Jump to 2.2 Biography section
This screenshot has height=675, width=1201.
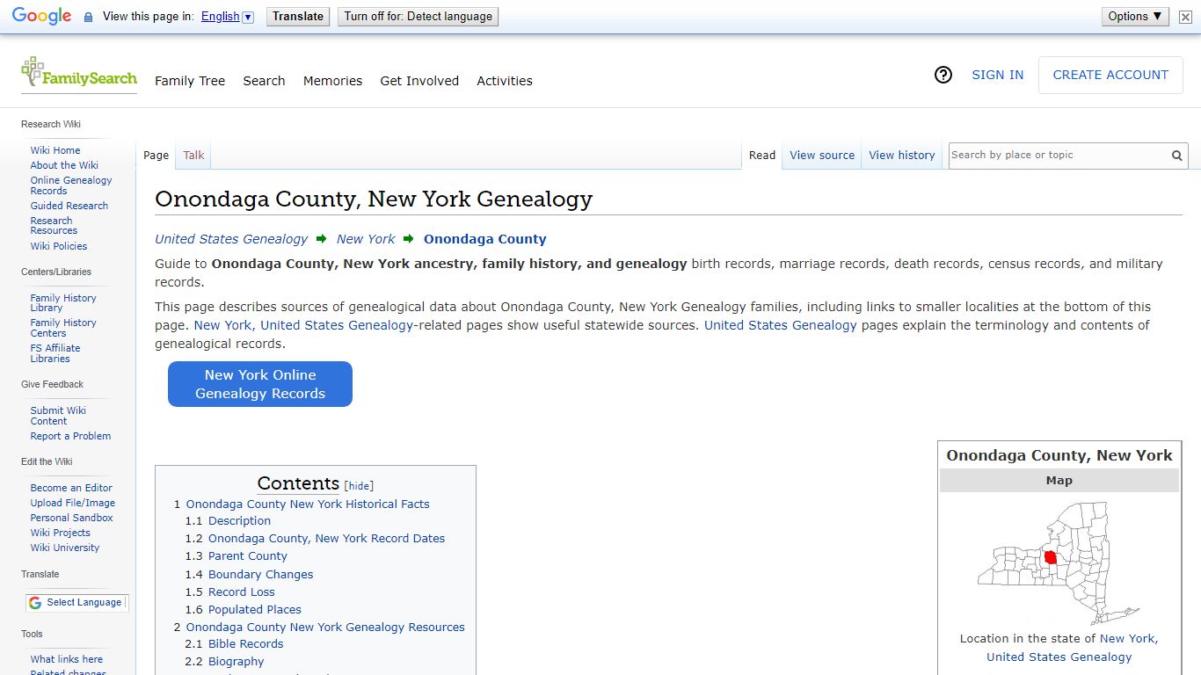(x=237, y=662)
